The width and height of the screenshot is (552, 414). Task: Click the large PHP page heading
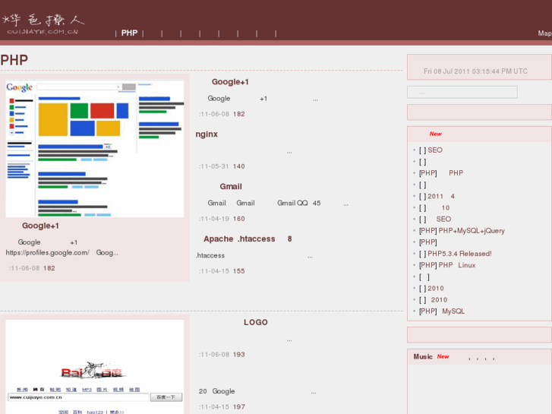pos(14,60)
